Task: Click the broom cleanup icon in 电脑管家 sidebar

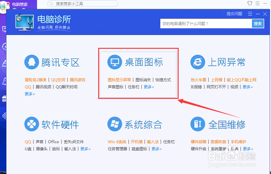Action: coord(4,64)
